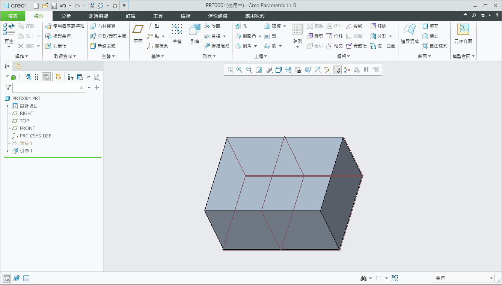Click the 孔 (Hole) tool icon
Screen dimensions: 502x285
click(241, 26)
